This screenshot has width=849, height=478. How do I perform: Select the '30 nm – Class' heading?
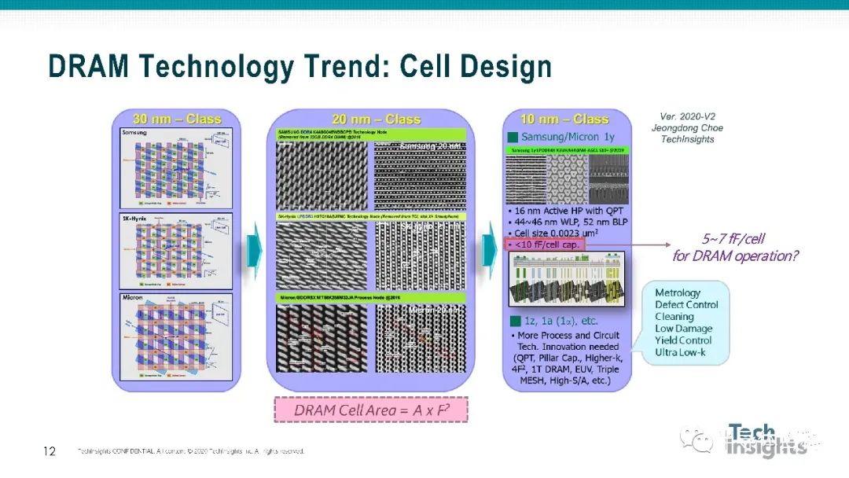click(x=177, y=119)
